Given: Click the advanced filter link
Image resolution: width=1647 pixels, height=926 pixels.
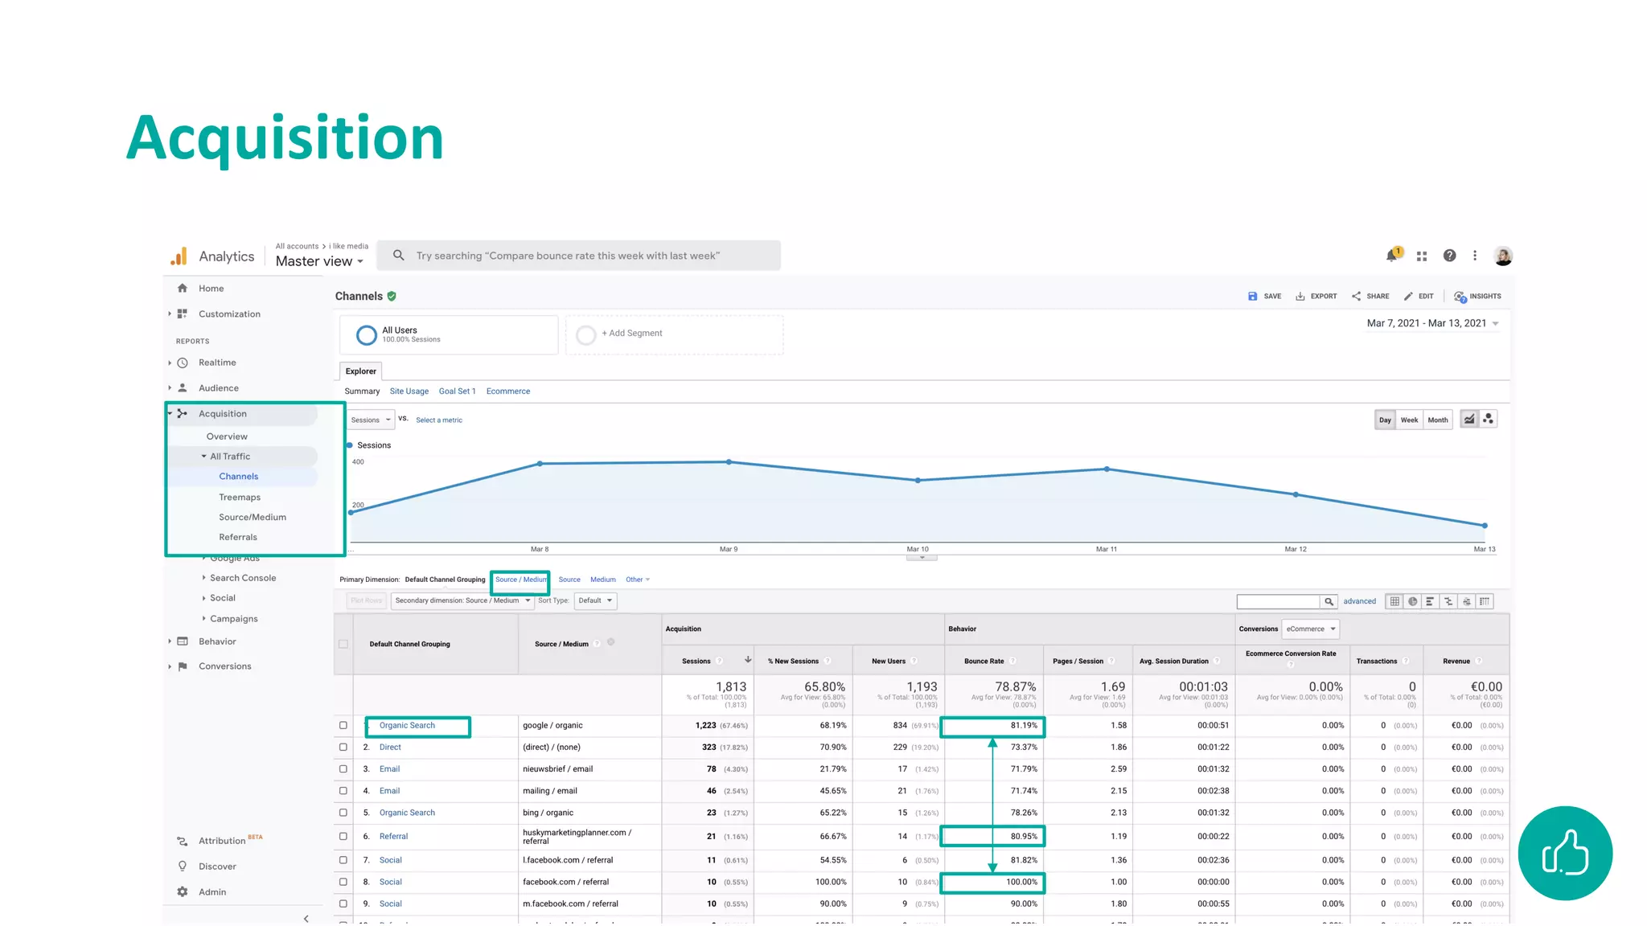Looking at the screenshot, I should coord(1359,601).
